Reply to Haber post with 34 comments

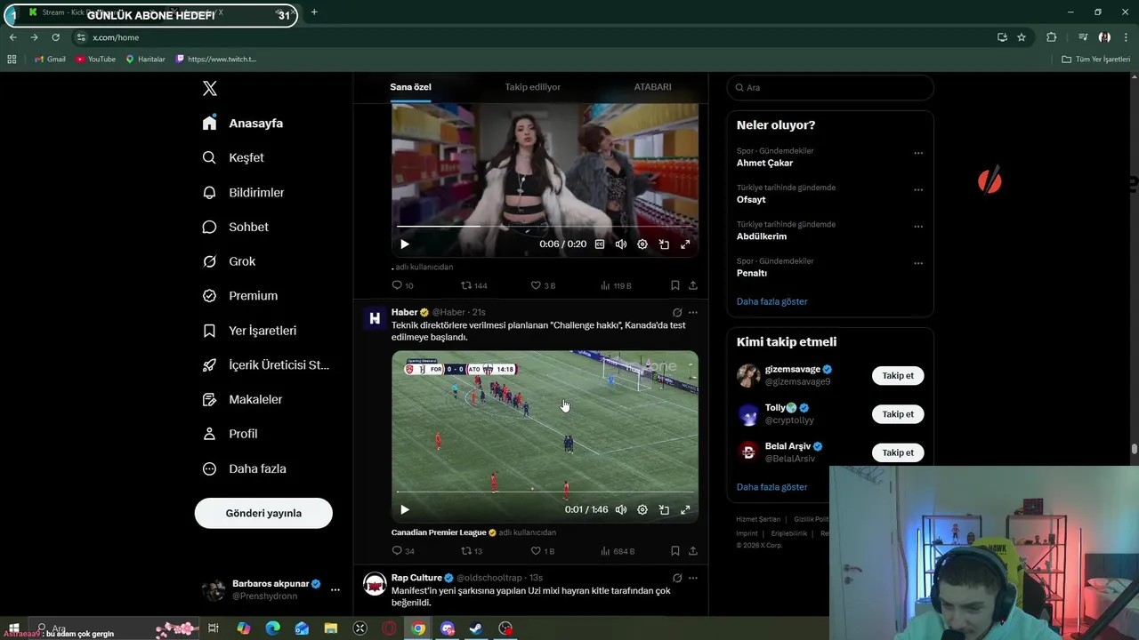(x=402, y=551)
